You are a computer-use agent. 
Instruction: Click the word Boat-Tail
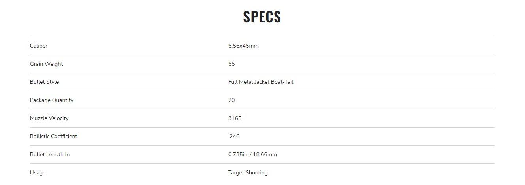point(282,82)
